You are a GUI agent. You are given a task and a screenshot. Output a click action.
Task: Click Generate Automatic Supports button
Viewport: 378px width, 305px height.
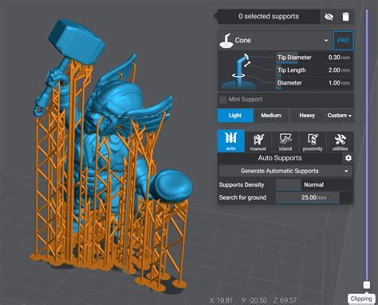click(280, 171)
